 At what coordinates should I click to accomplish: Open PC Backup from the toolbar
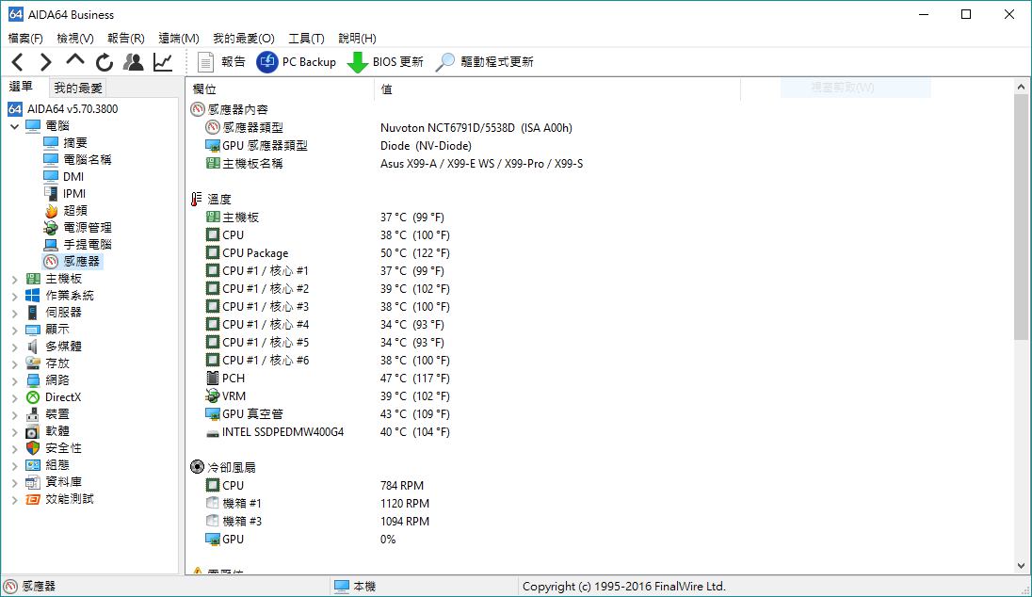point(297,62)
